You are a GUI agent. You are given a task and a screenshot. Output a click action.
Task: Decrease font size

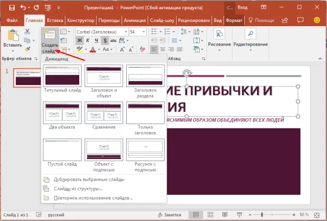(131, 50)
